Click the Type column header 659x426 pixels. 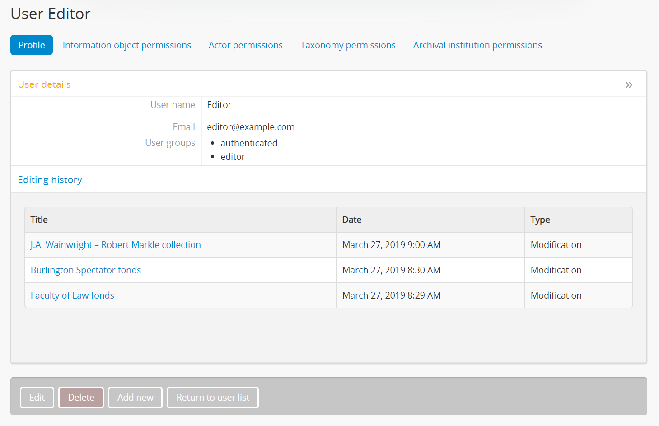tap(540, 220)
